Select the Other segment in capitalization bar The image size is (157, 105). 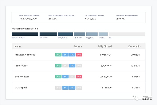[x=127, y=34]
